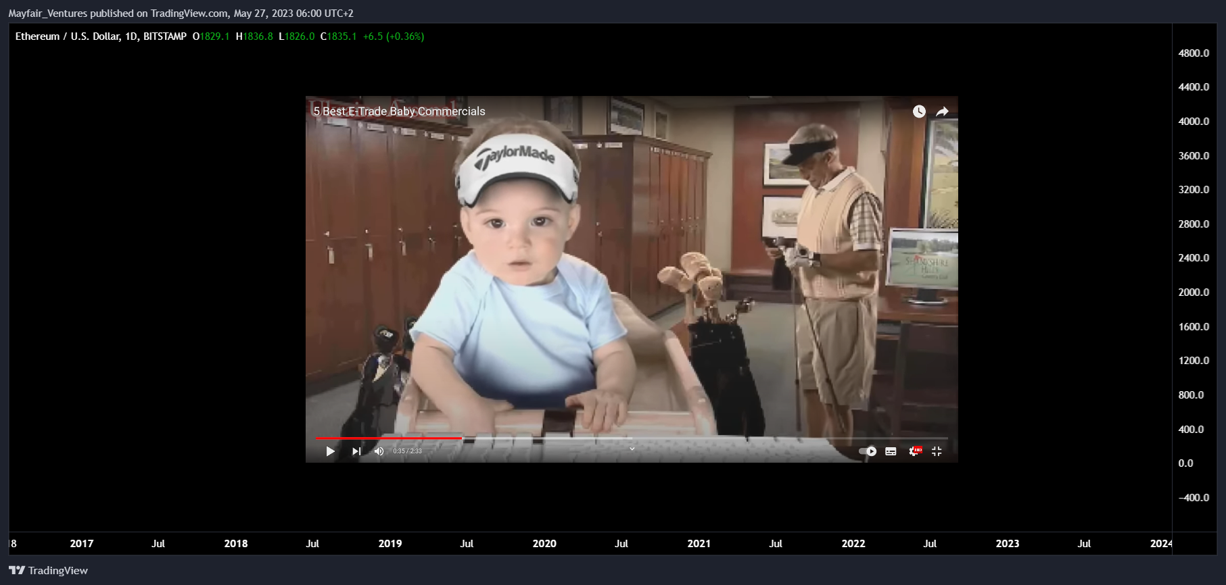Click the 4800.0 price axis label
This screenshot has width=1226, height=585.
click(1194, 53)
